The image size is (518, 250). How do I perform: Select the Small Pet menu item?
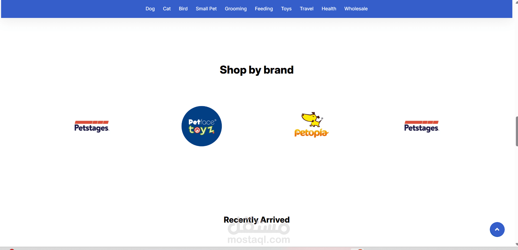[206, 9]
